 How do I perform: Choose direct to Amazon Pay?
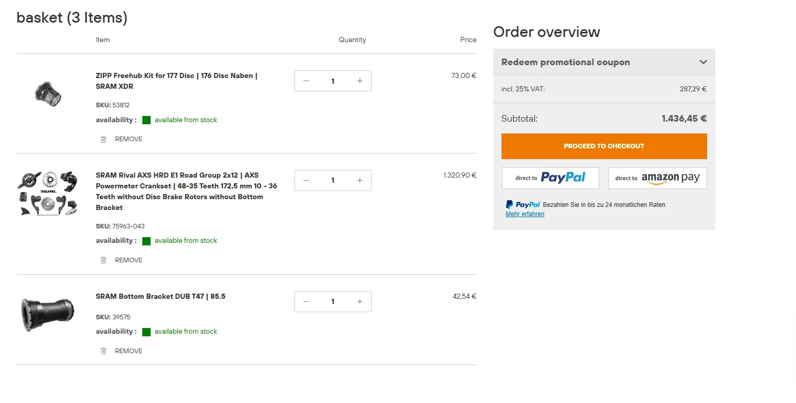[x=657, y=178]
